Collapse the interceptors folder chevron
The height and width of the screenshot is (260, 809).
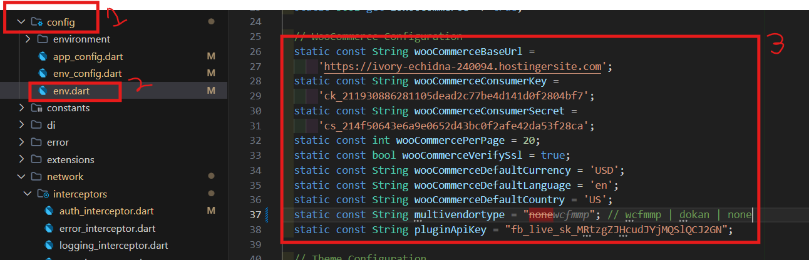[28, 194]
